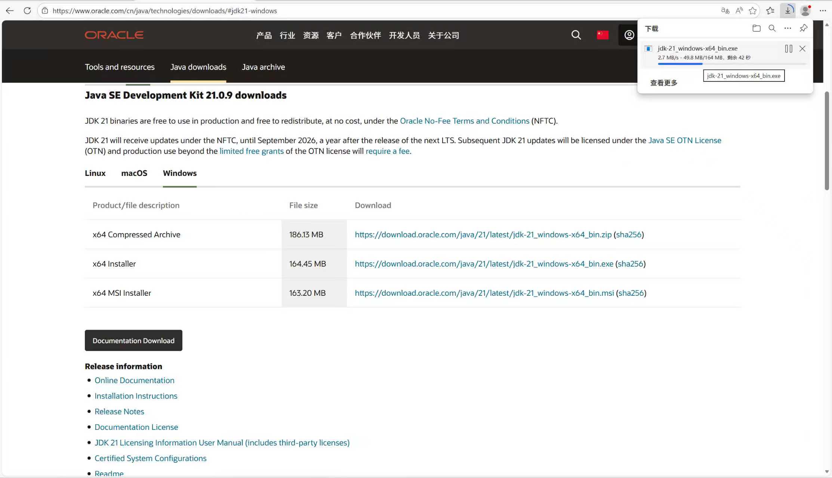Open country selector China flag icon
Image resolution: width=832 pixels, height=478 pixels.
602,35
